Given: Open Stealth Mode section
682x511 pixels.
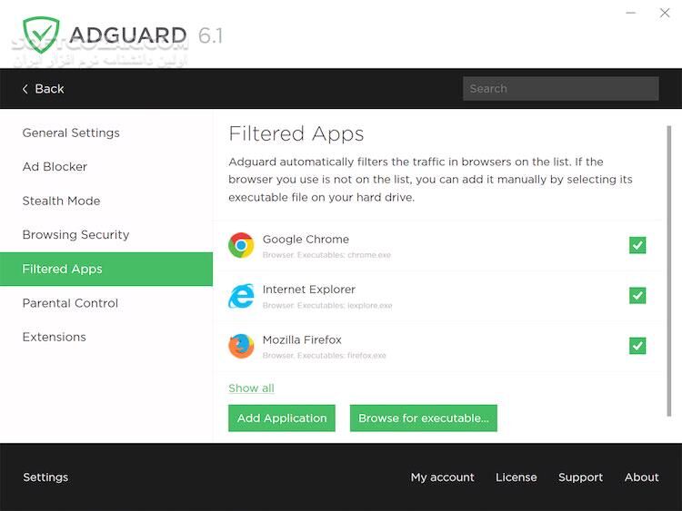Looking at the screenshot, I should coord(61,201).
